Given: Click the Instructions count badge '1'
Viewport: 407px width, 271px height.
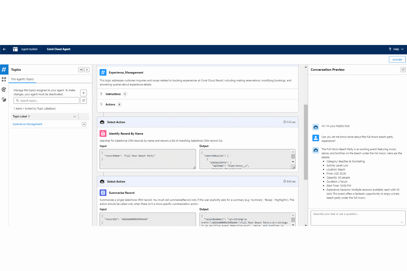Looking at the screenshot, I should pyautogui.click(x=125, y=94).
